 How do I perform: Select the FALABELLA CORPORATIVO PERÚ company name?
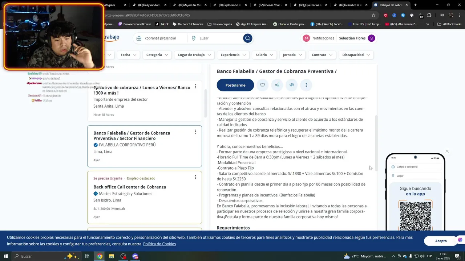pyautogui.click(x=127, y=145)
